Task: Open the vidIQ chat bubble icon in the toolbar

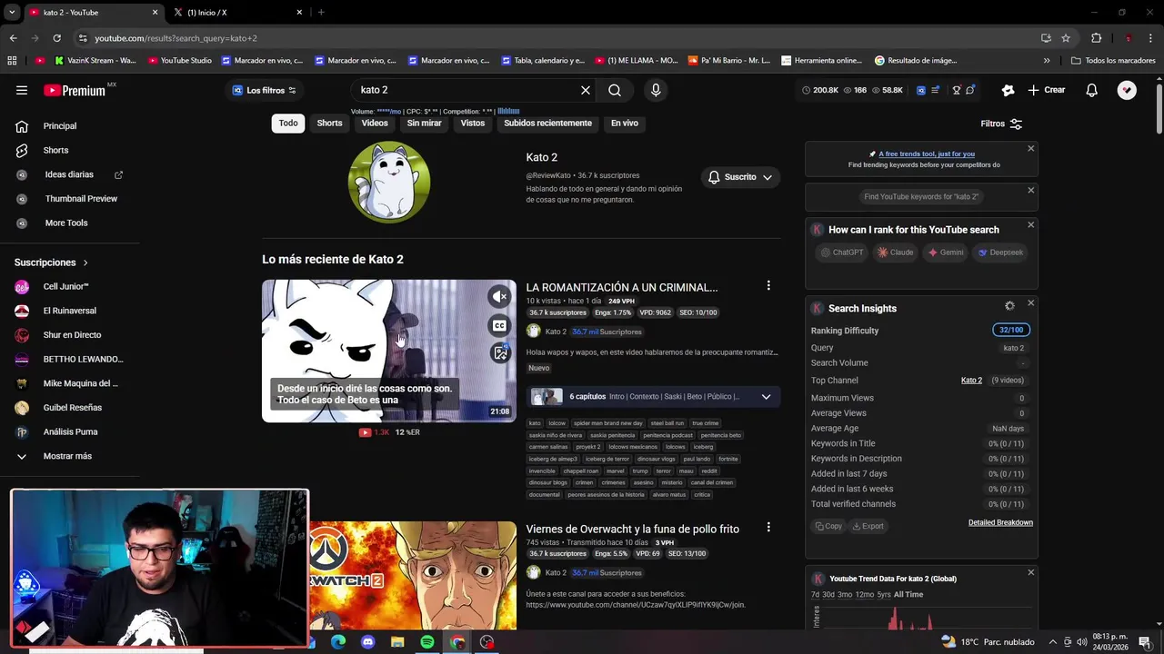Action: click(x=970, y=90)
